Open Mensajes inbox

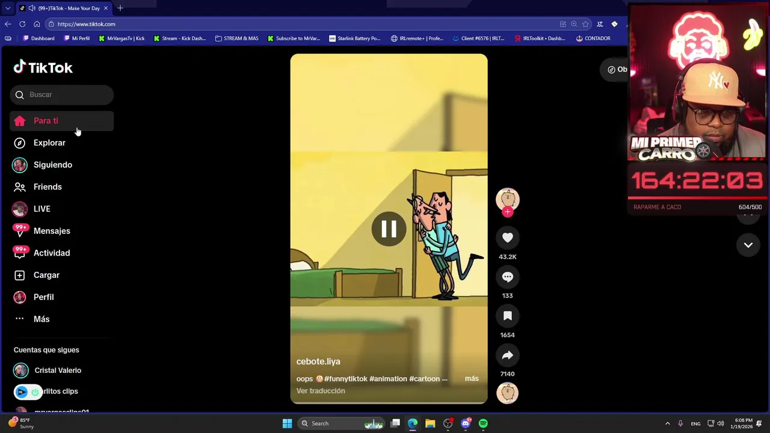pyautogui.click(x=52, y=231)
